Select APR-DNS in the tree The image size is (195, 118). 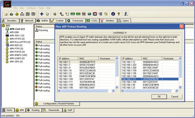tap(14, 32)
